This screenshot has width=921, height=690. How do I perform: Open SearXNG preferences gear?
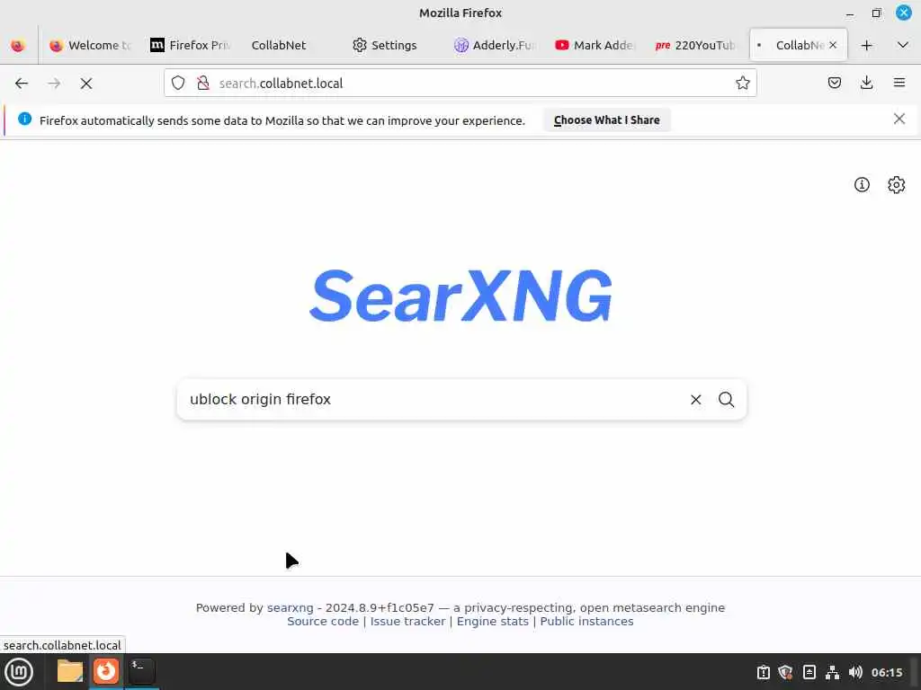pyautogui.click(x=896, y=185)
